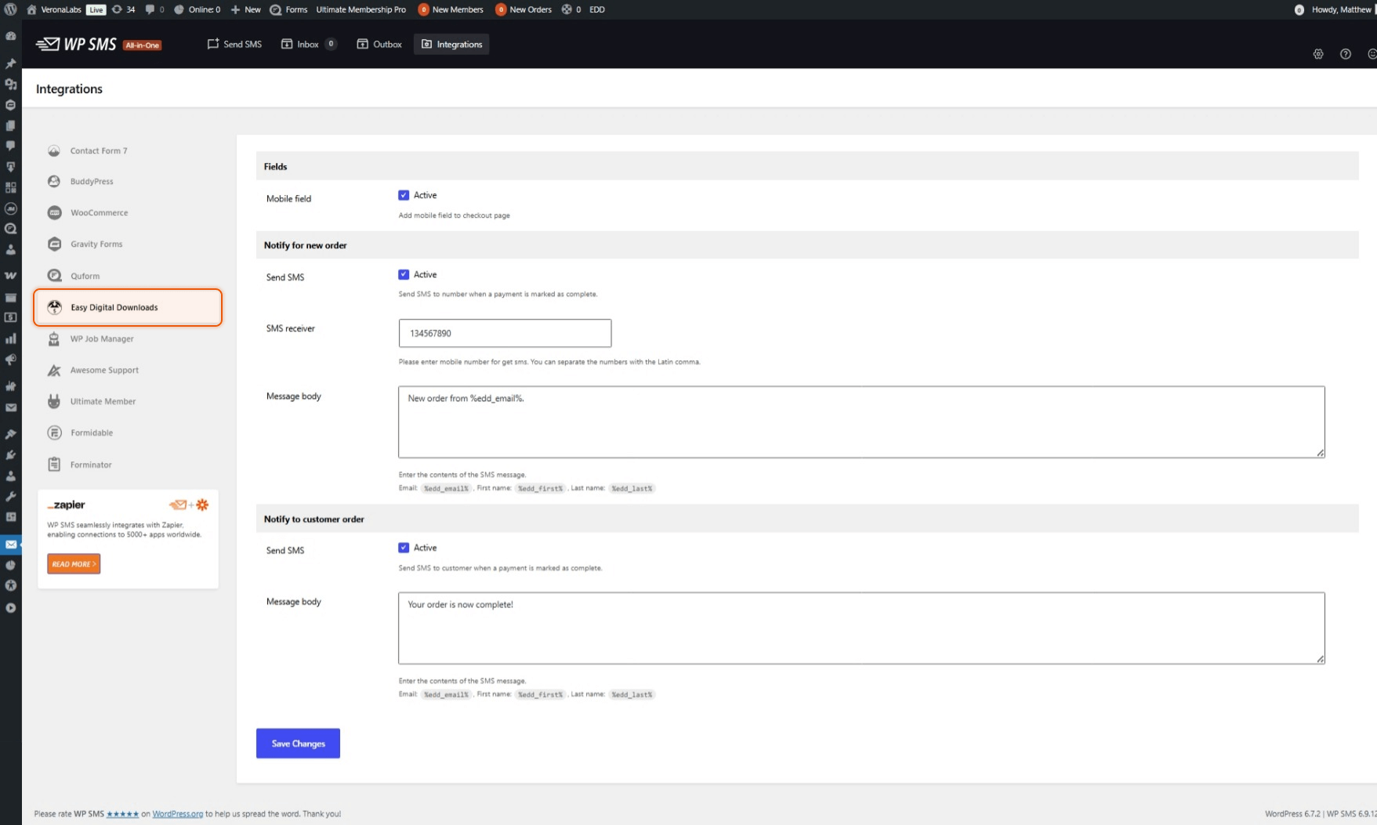Open the Send SMS tab
1377x825 pixels.
pyautogui.click(x=234, y=45)
